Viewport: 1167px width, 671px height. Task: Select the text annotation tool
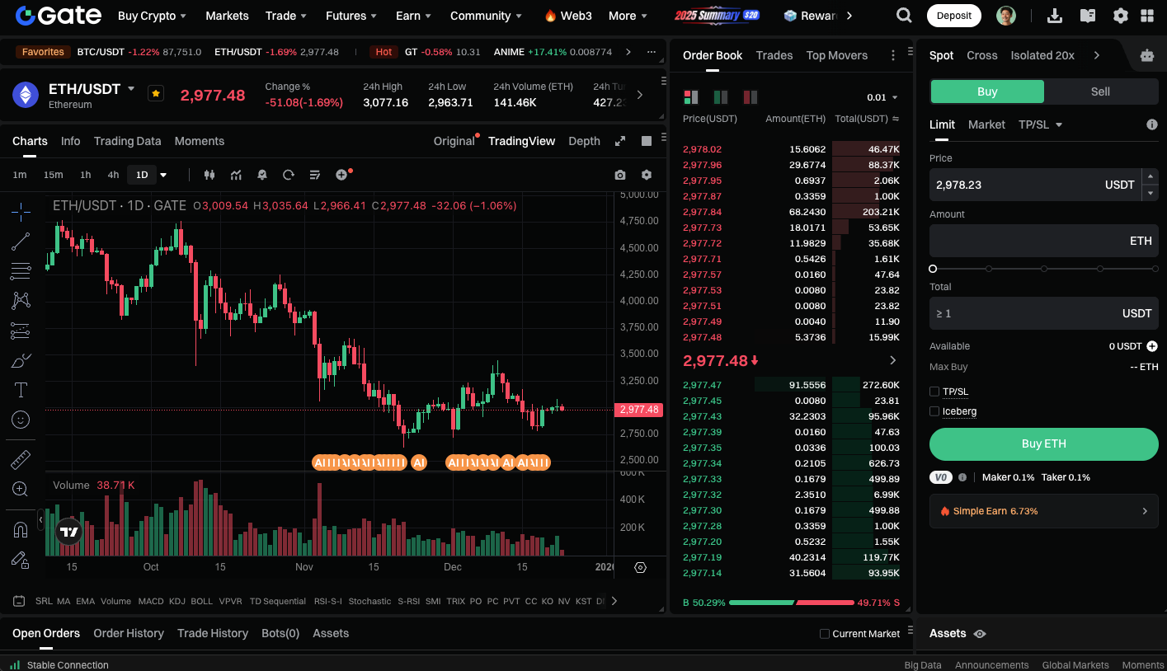(21, 390)
